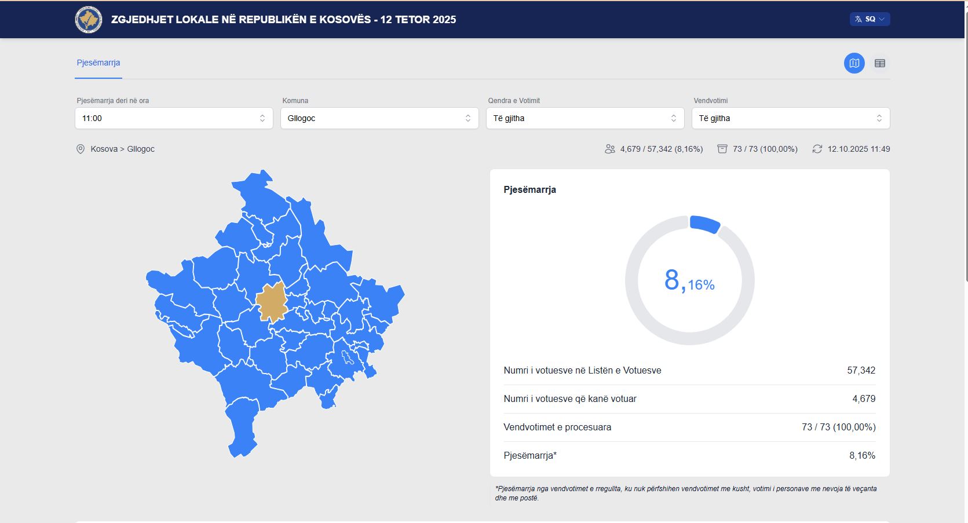968x523 pixels.
Task: Switch to map view icon
Action: point(854,63)
